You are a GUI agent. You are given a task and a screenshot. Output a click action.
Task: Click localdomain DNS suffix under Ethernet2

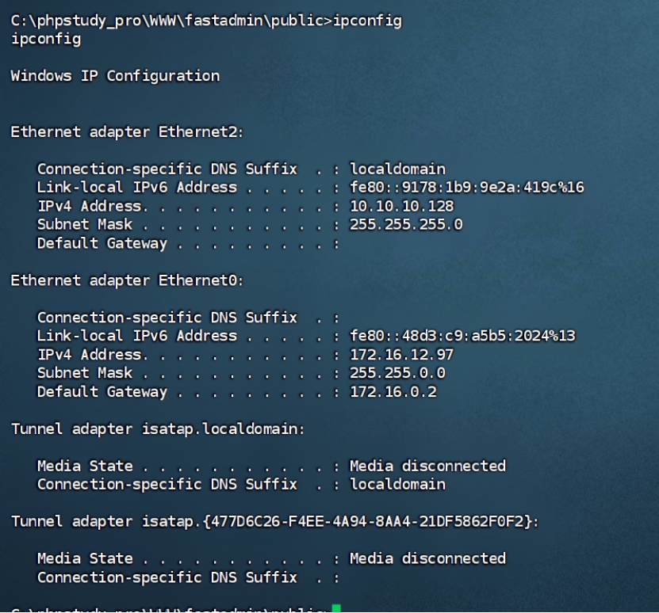[x=397, y=169]
